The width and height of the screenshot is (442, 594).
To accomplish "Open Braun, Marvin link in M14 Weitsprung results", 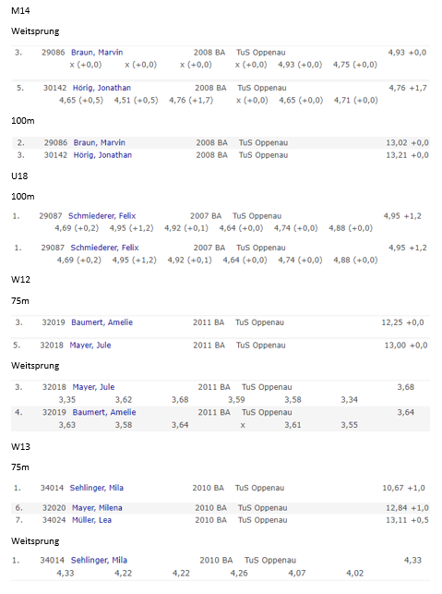I will [97, 53].
